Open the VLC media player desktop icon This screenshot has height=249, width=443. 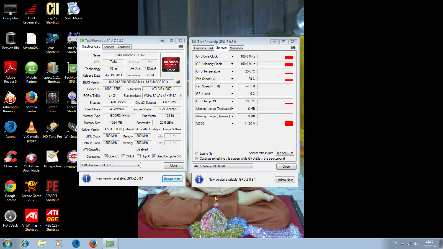[31, 132]
